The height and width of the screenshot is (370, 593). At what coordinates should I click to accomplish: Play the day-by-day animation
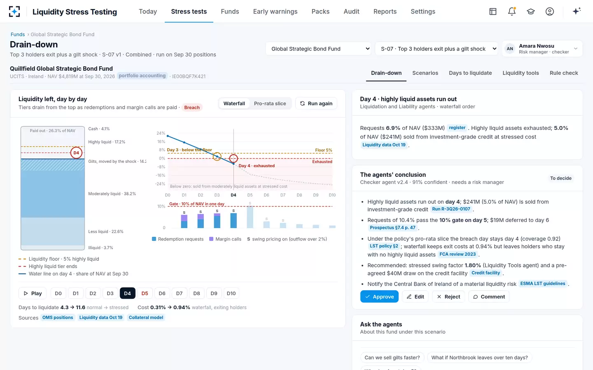coord(33,294)
